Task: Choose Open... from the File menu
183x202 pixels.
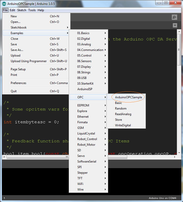Action: pos(36,22)
